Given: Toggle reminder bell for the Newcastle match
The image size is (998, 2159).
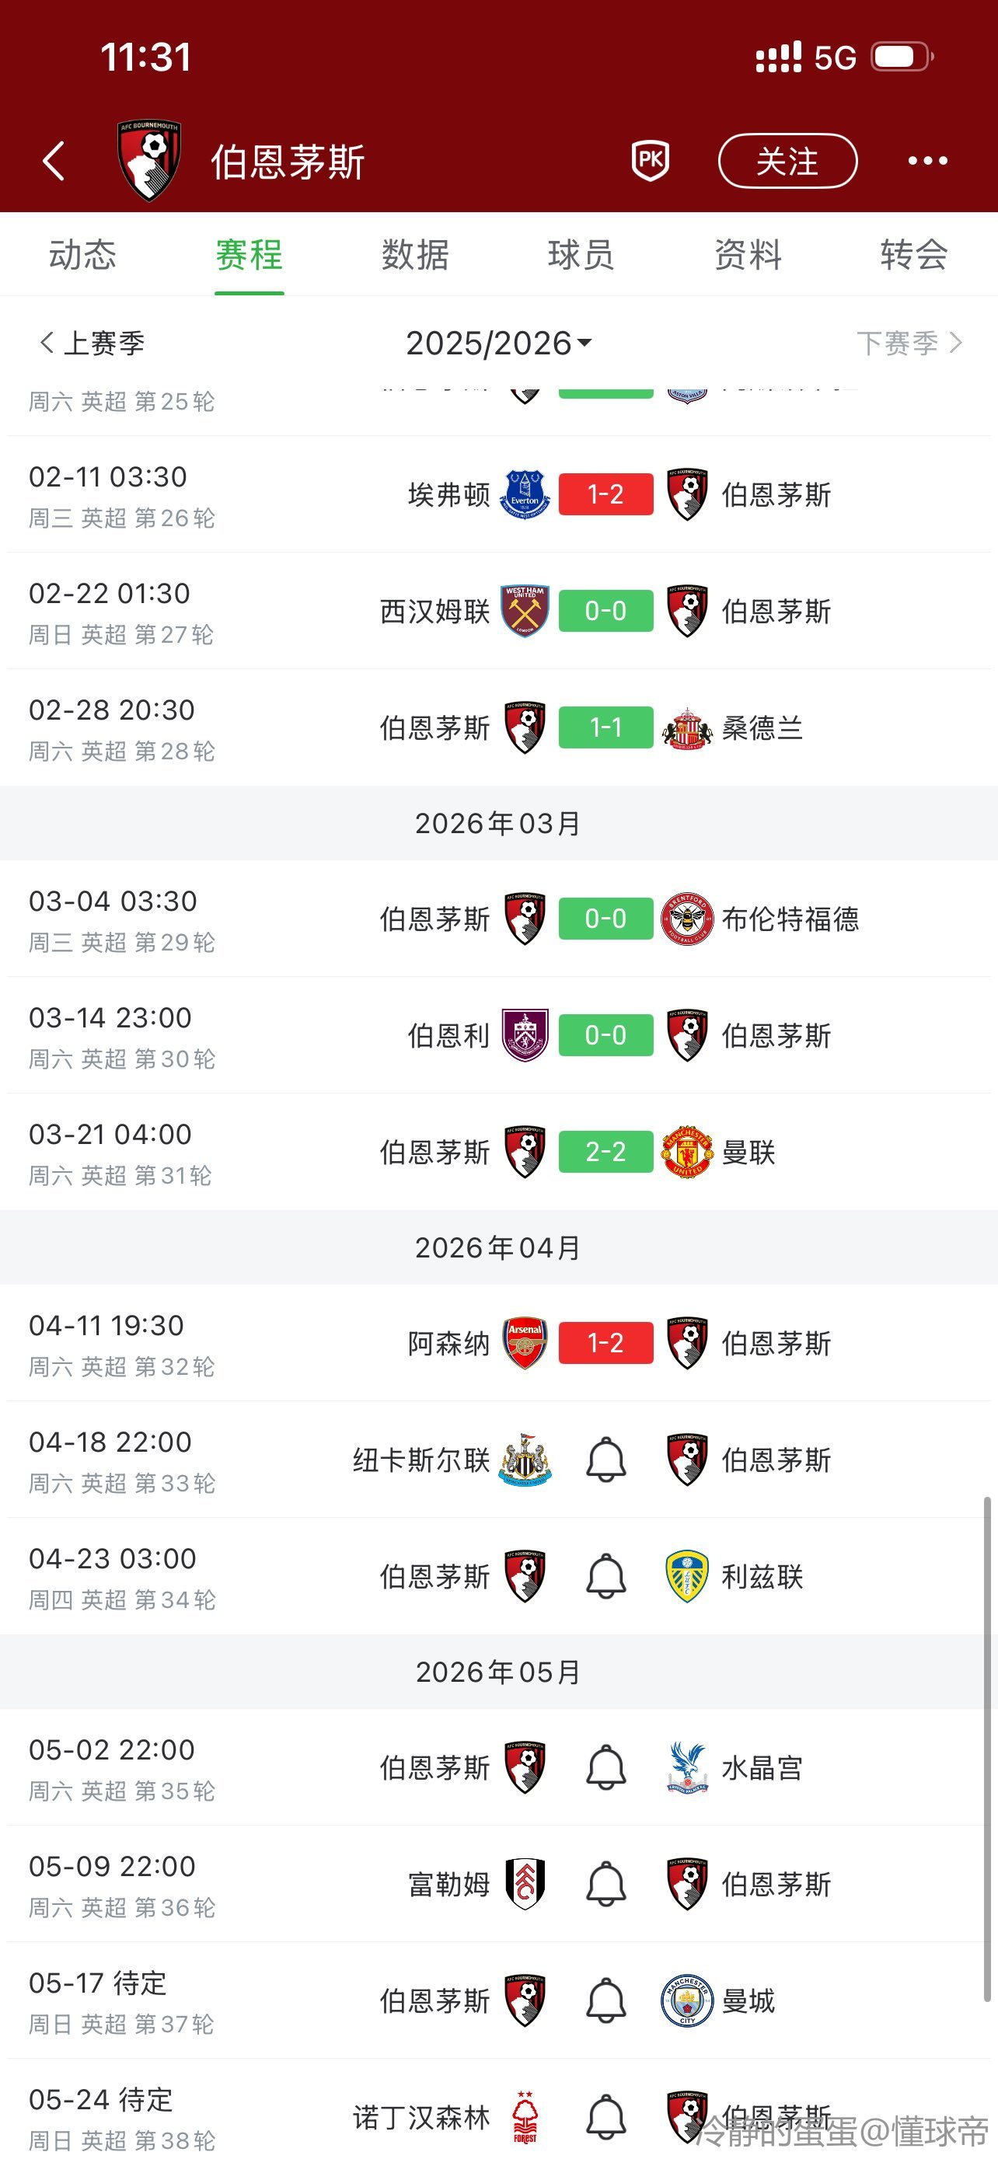Looking at the screenshot, I should [x=605, y=1460].
